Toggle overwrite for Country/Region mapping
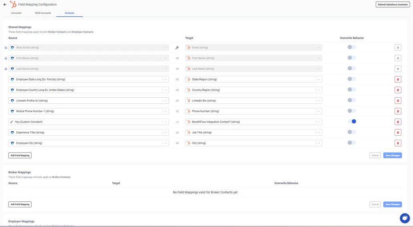The height and width of the screenshot is (227, 413). pos(352,89)
